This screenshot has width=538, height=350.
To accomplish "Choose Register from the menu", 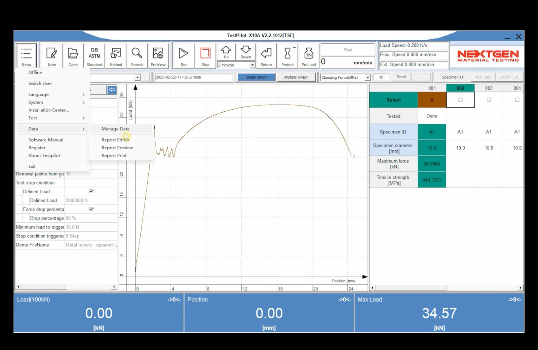I will pyautogui.click(x=37, y=148).
